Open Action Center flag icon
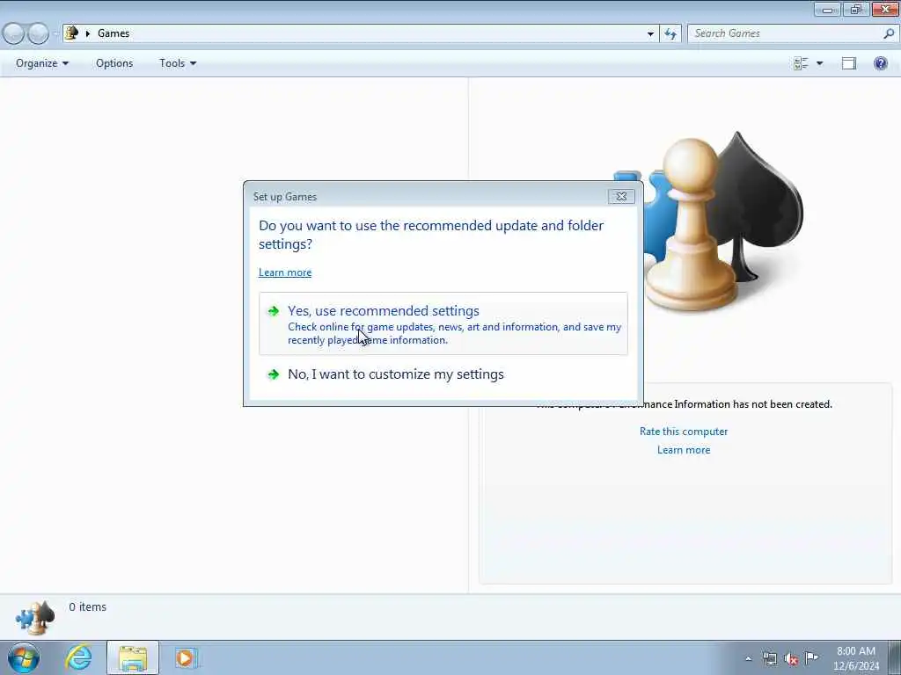 click(811, 657)
